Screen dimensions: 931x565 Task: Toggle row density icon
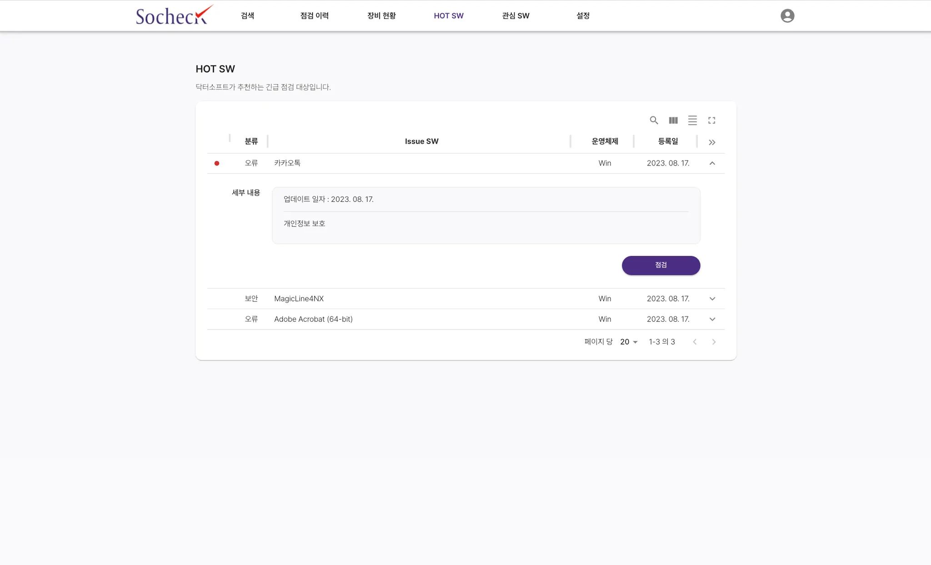click(x=692, y=120)
